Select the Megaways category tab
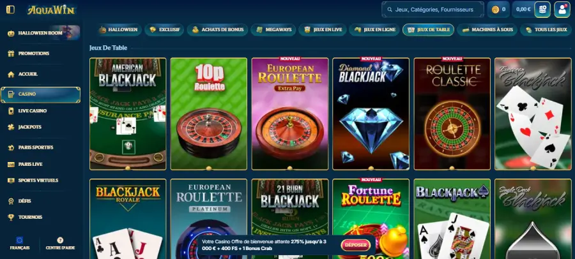 (x=272, y=30)
